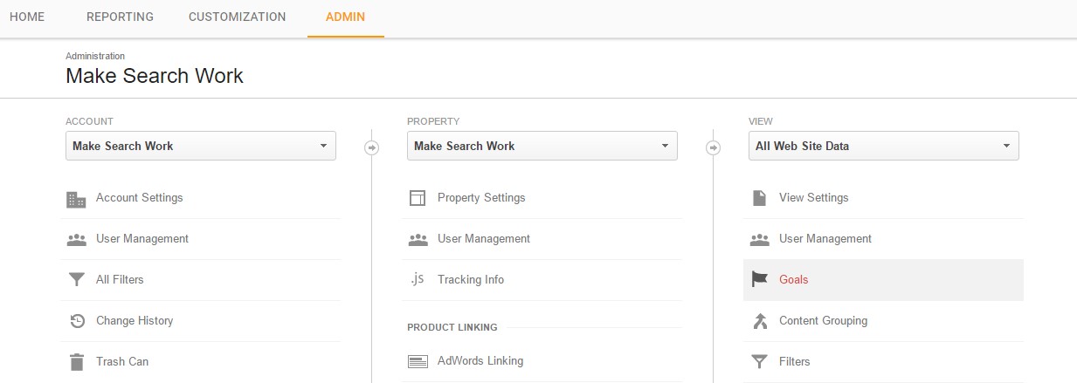
Task: Click the Content Grouping icon
Action: 759,321
